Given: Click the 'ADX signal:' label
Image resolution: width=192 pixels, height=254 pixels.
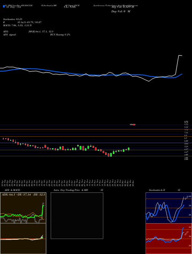Looking at the screenshot, I should (10, 35).
